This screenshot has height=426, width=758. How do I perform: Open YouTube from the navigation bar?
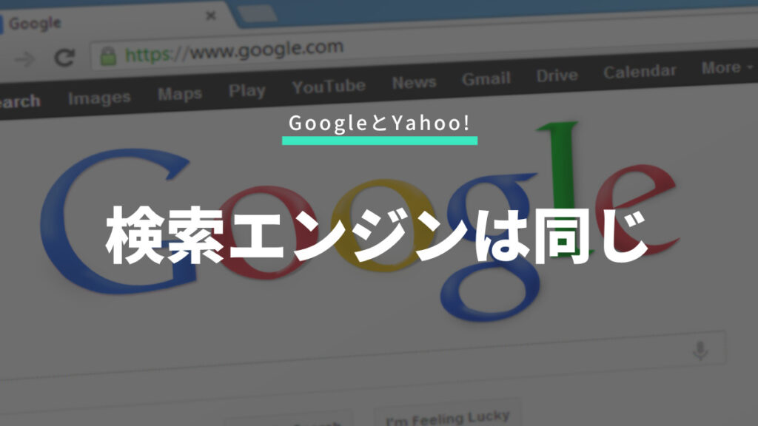[328, 87]
